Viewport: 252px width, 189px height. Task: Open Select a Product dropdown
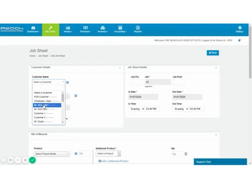click(108, 154)
